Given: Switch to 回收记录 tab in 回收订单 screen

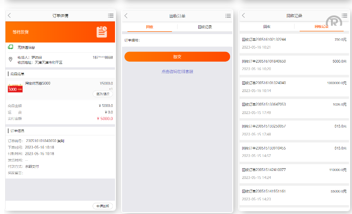Looking at the screenshot, I should 205,27.
